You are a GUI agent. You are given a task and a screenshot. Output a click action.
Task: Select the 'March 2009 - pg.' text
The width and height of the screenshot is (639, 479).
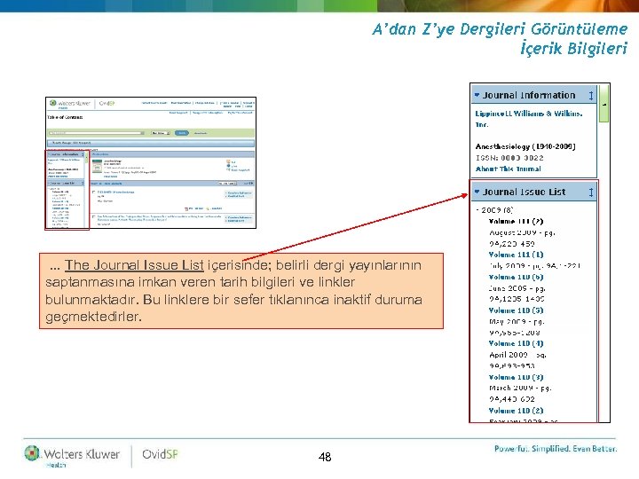coord(520,389)
